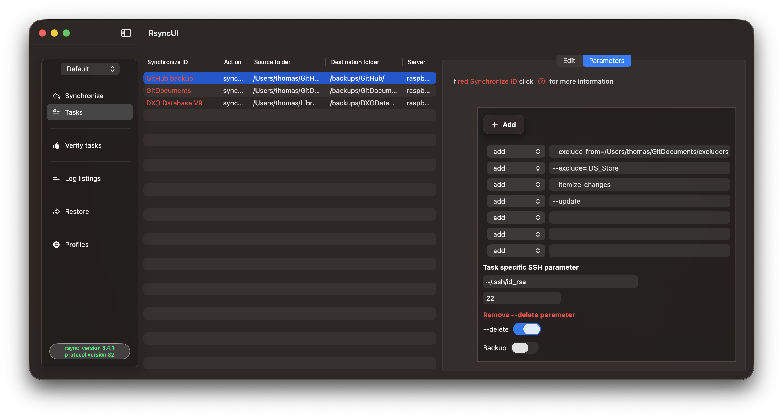Enable the Backup toggle switch
The width and height of the screenshot is (783, 418).
pos(524,348)
